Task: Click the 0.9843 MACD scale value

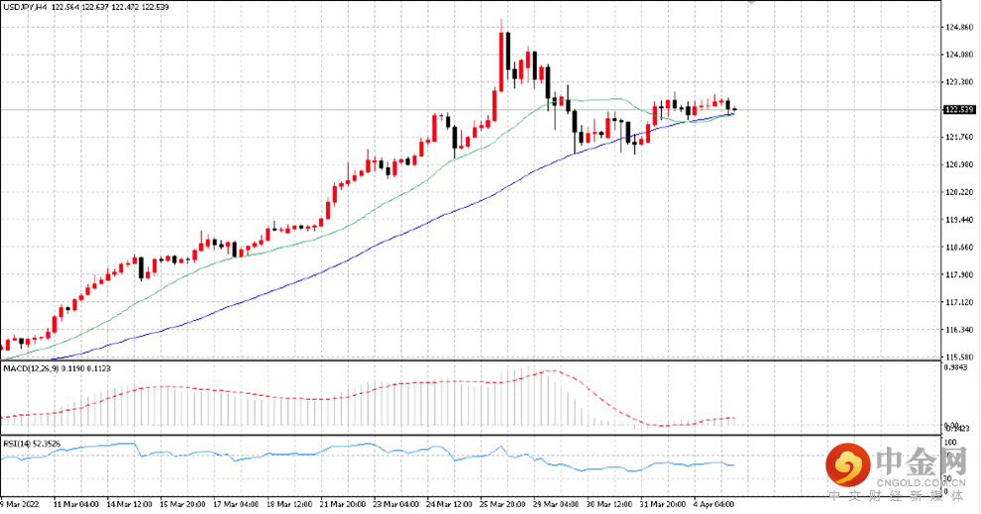Action: 956,367
